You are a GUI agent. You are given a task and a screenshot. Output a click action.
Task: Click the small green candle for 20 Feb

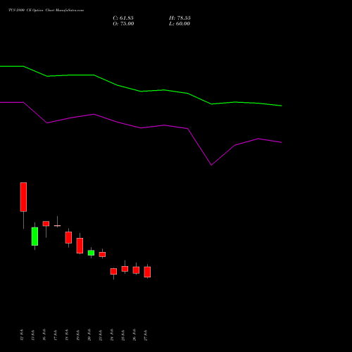click(91, 253)
